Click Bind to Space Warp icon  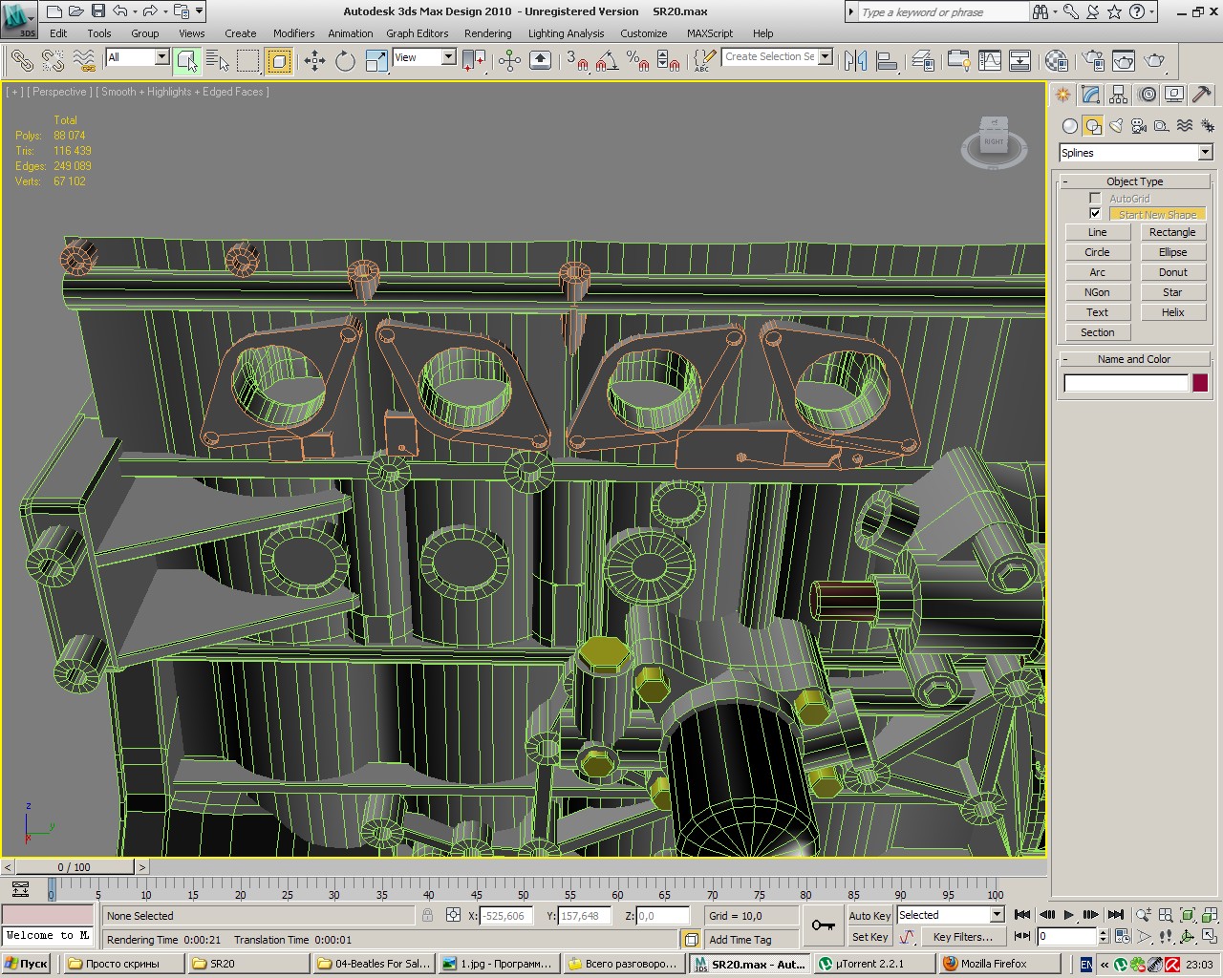coord(84,61)
